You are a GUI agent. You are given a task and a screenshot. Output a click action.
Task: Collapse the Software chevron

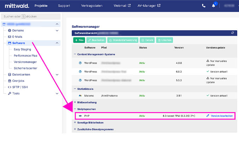(x=57, y=43)
